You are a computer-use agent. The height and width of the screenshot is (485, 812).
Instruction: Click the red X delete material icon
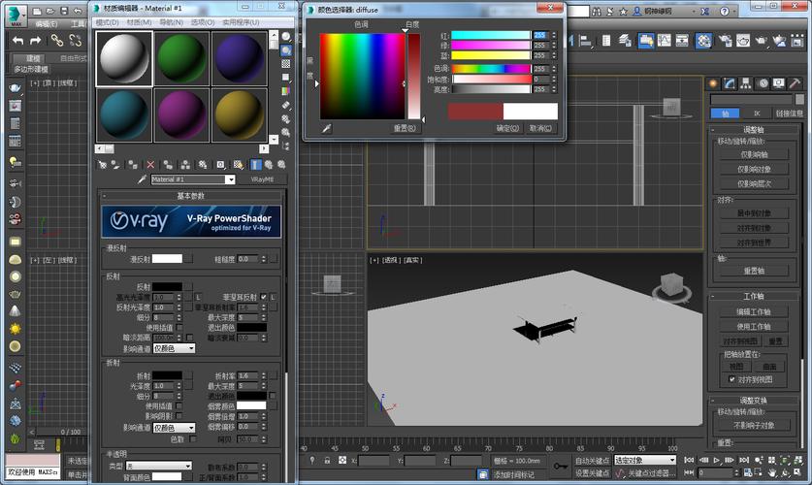tap(150, 165)
